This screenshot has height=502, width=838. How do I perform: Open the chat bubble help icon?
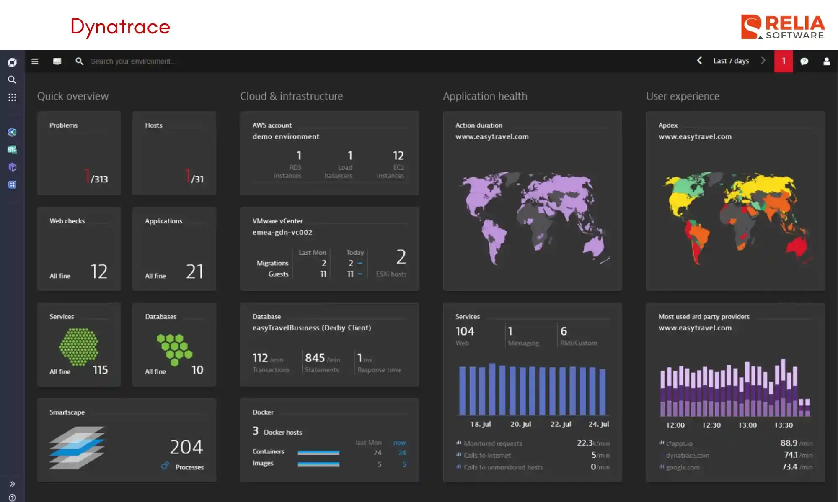[x=805, y=61]
